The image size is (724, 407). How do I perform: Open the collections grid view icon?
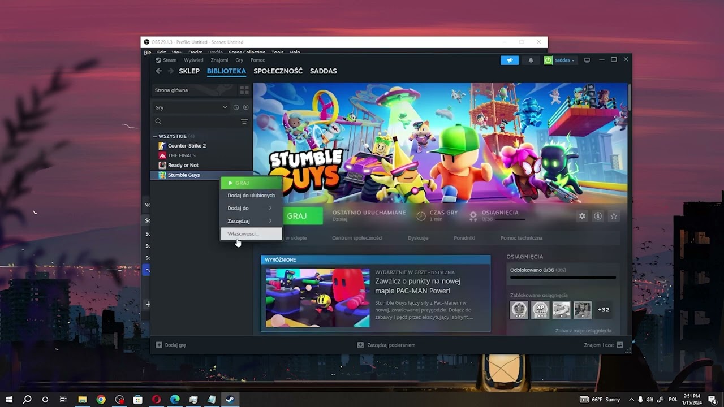pyautogui.click(x=244, y=90)
